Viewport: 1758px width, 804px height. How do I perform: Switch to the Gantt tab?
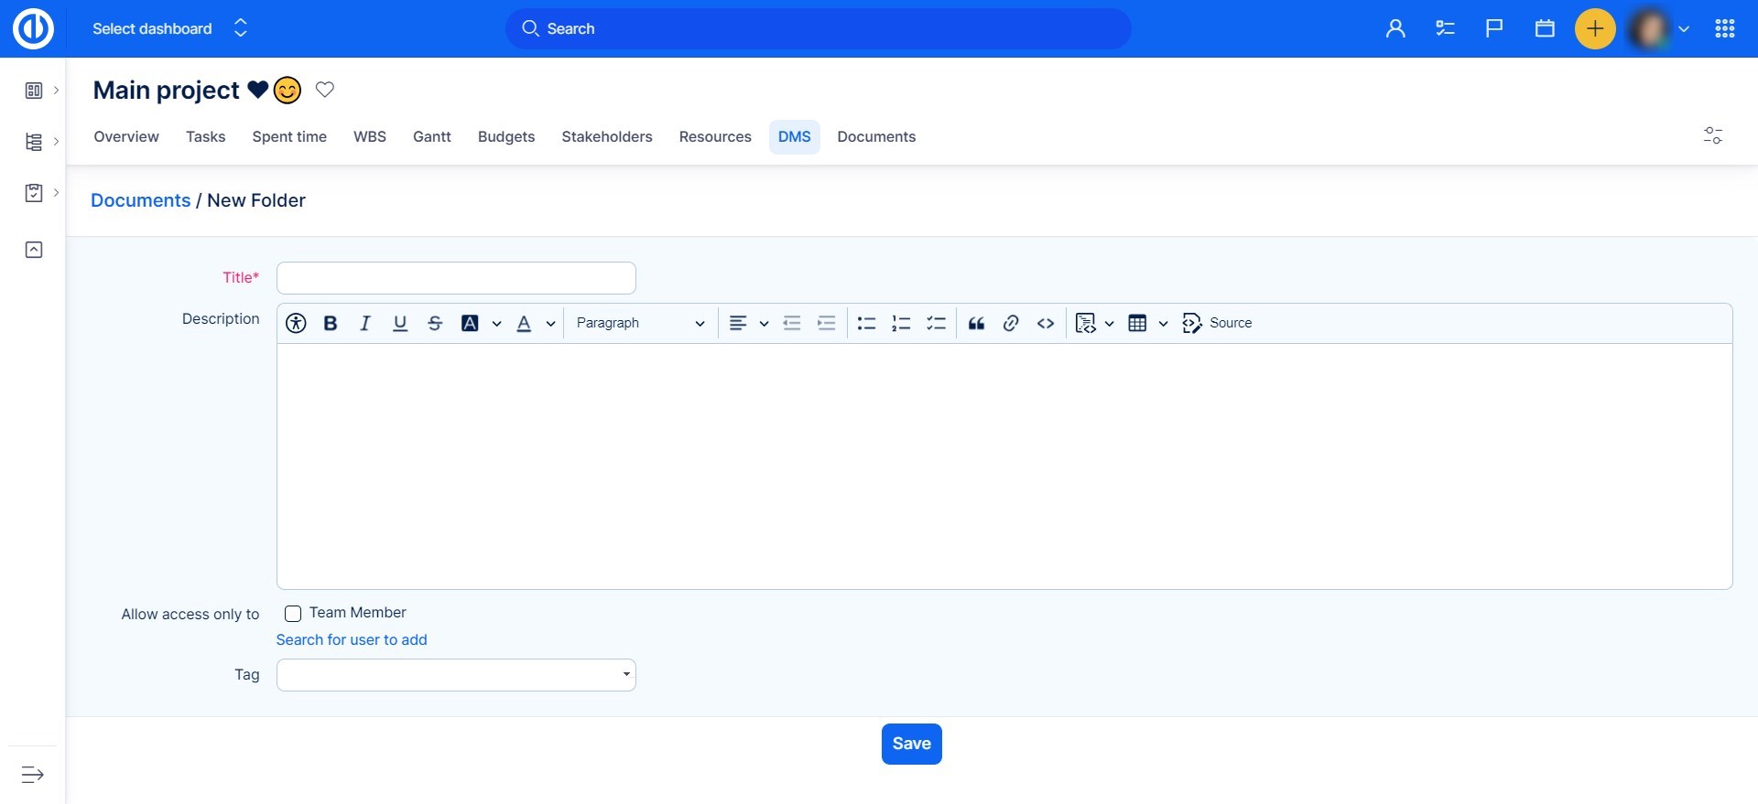[431, 137]
